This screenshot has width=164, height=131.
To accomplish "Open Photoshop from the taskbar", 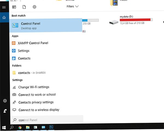I will (x=51, y=127).
